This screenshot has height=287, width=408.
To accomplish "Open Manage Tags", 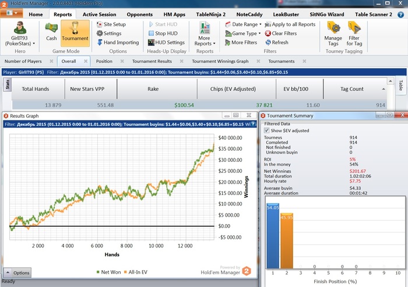I will tap(333, 34).
